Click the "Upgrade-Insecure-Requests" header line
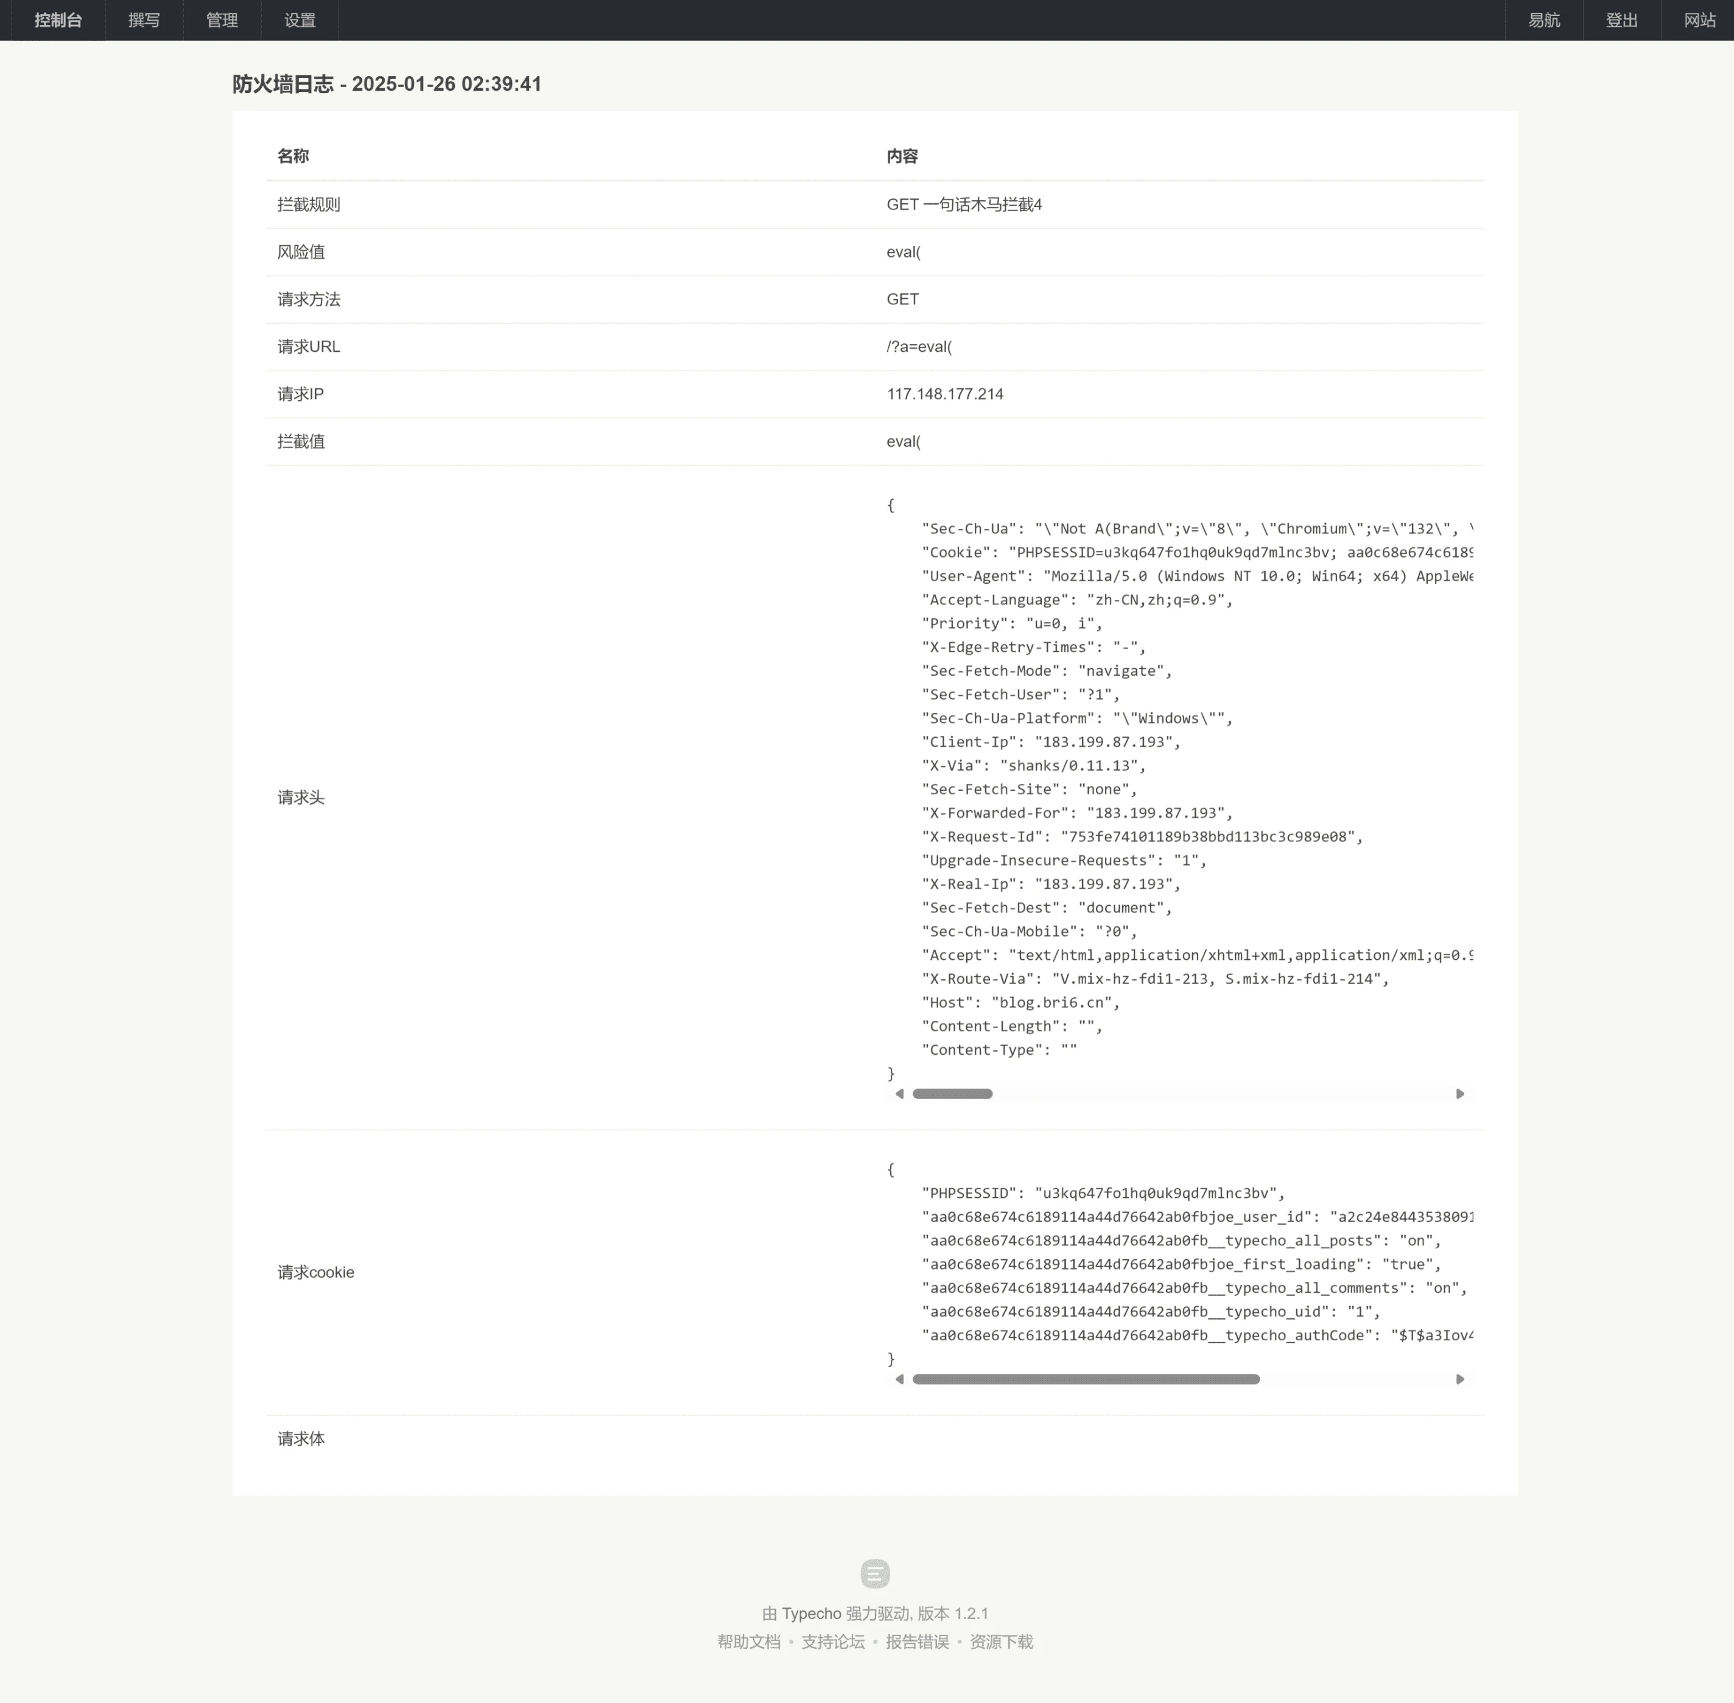Viewport: 1734px width, 1703px height. coord(1064,861)
